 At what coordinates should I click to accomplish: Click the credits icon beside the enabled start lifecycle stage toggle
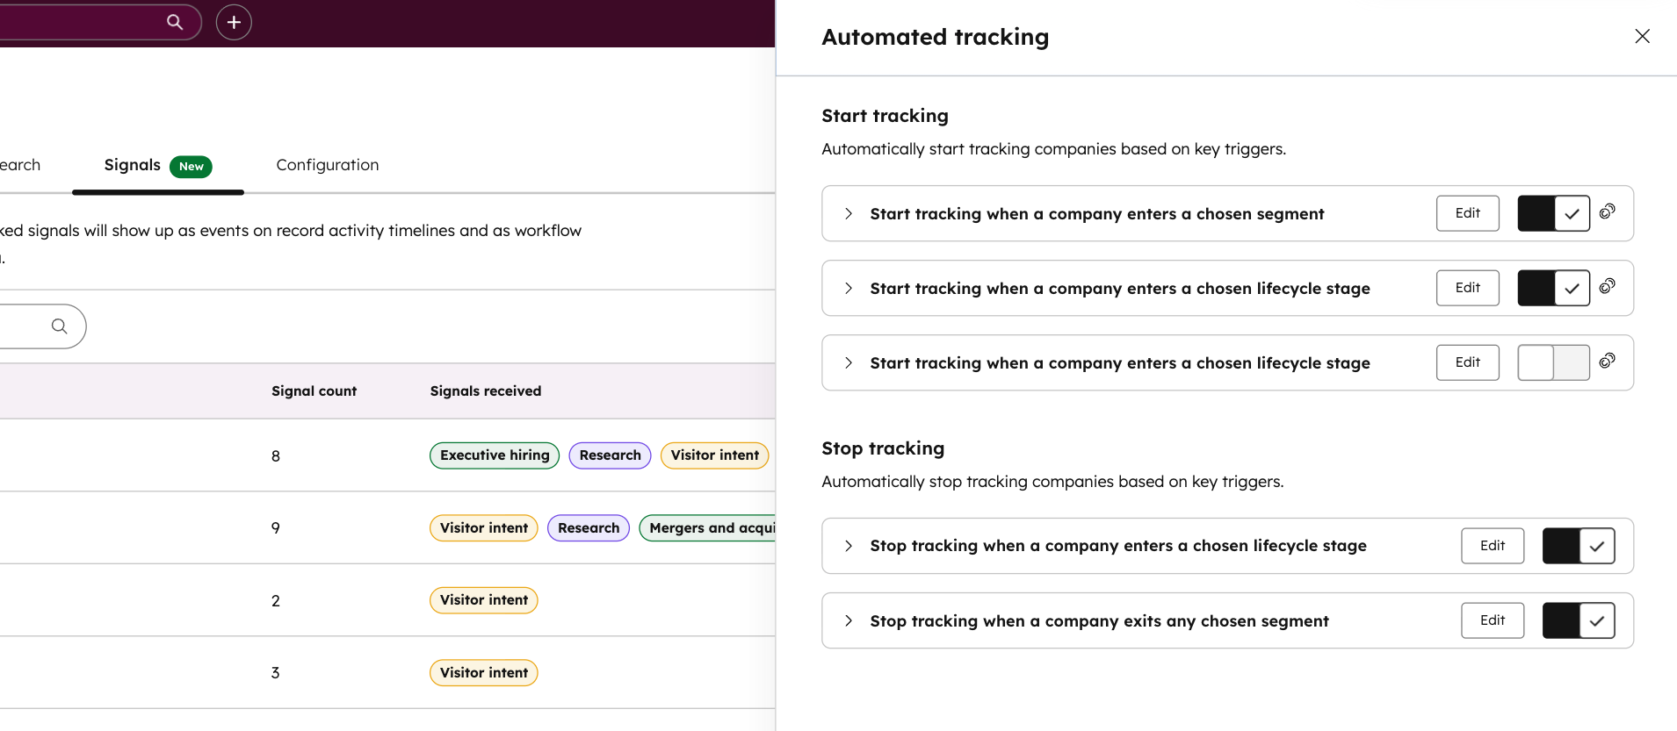click(1607, 286)
